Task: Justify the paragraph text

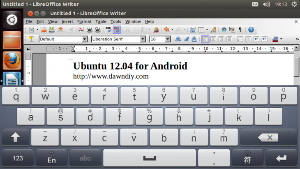Action: [x=229, y=39]
